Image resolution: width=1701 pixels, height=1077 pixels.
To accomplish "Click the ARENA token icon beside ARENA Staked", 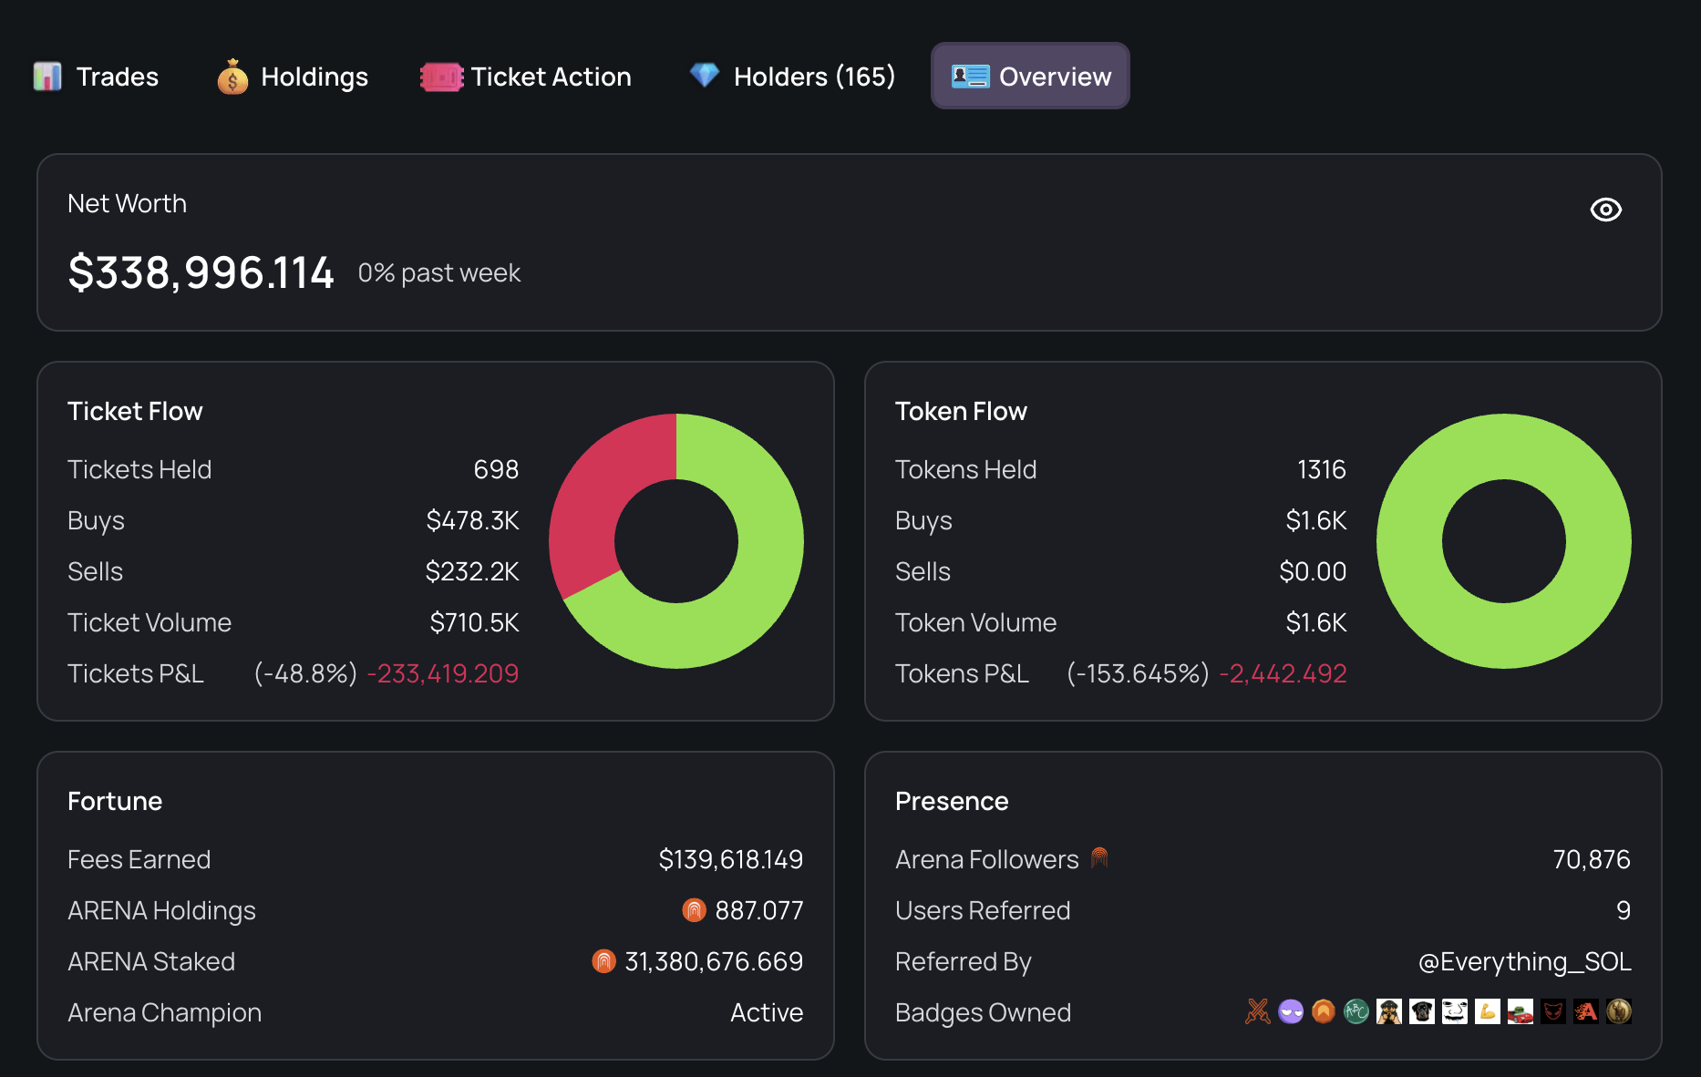I will click(x=603, y=961).
